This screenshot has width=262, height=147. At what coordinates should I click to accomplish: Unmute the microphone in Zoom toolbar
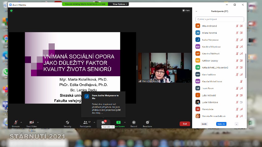pyautogui.click(x=16, y=123)
